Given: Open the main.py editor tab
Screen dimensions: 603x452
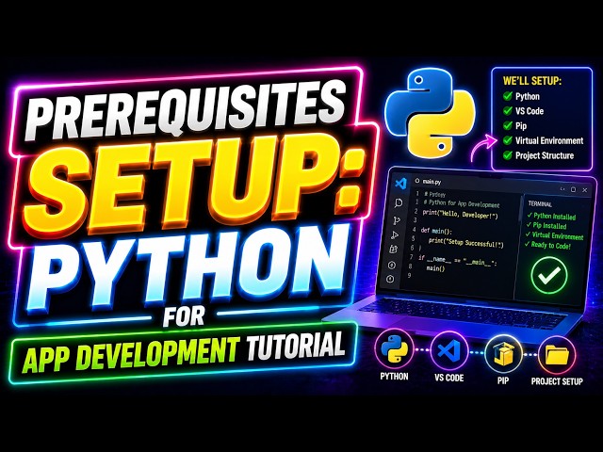Looking at the screenshot, I should (x=428, y=182).
